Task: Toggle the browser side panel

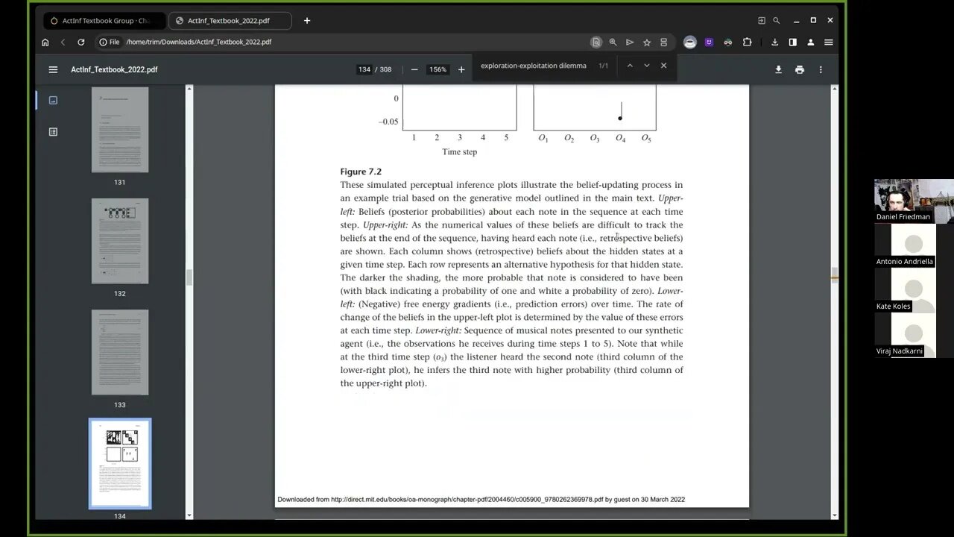Action: tap(792, 42)
